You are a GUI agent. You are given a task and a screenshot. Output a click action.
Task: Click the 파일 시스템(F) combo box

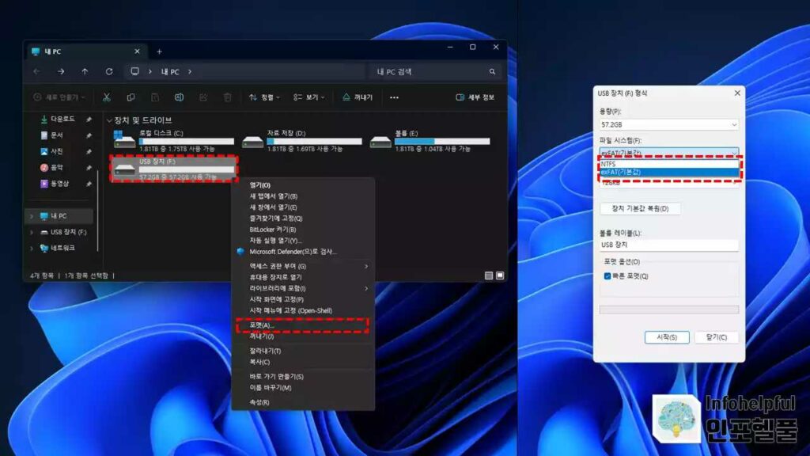(669, 153)
